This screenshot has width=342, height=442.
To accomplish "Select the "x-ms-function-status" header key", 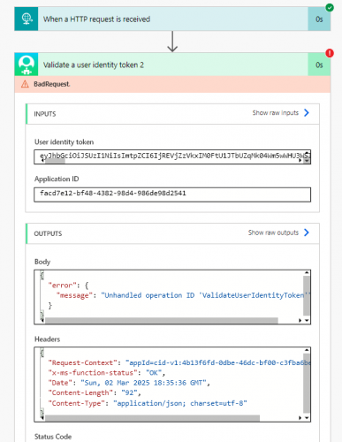I will click(93, 373).
